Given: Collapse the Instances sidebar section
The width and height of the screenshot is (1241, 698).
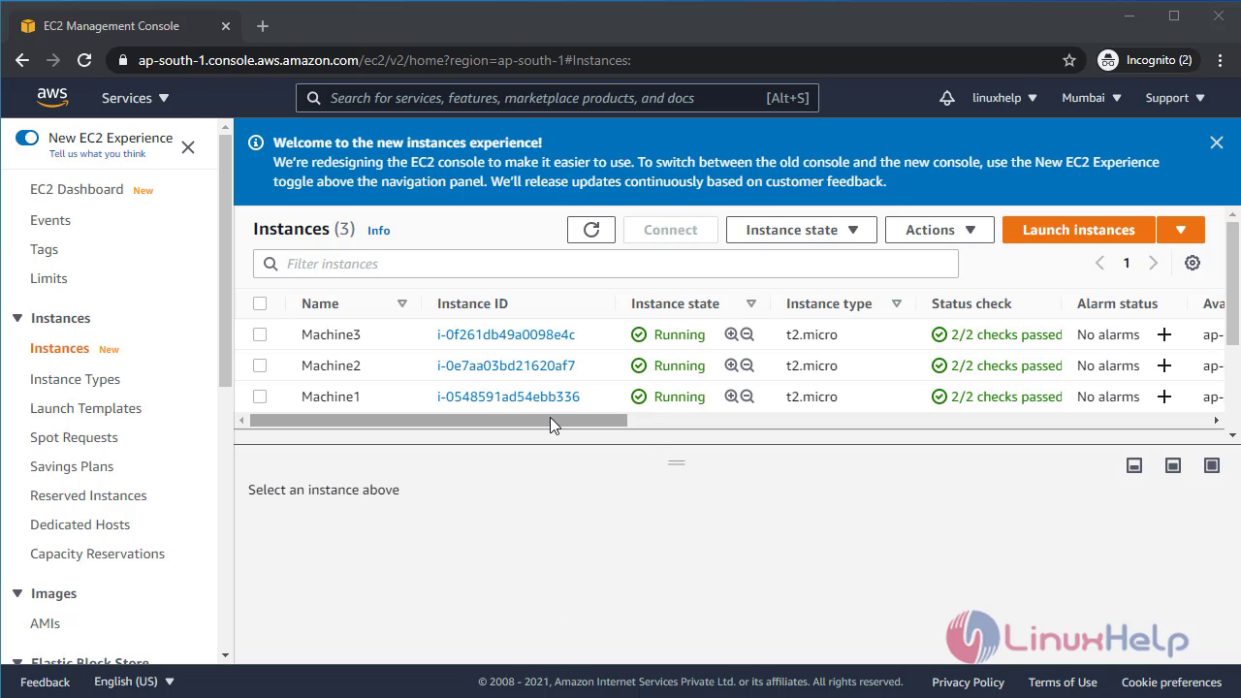Looking at the screenshot, I should (x=17, y=318).
